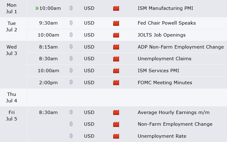227x142 pixels.
Task: Open the Non-Farm Employment Change event
Action: [175, 124]
